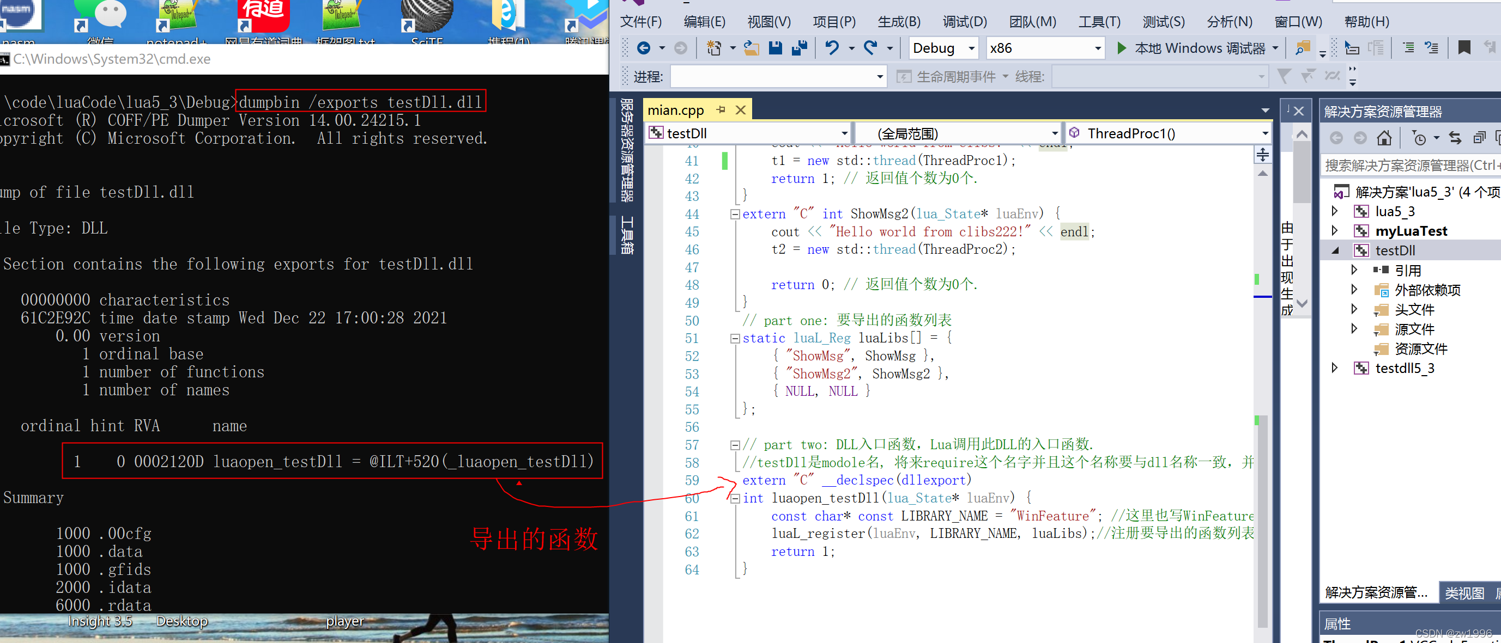Click the editor vertical scrollbar up arrow
This screenshot has height=643, width=1501.
(x=1262, y=173)
